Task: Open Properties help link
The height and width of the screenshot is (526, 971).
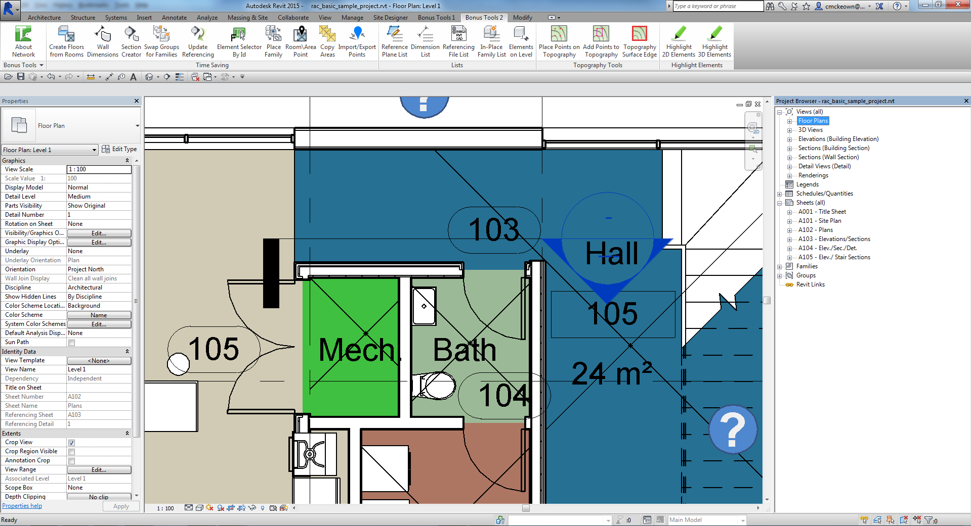Action: click(22, 505)
